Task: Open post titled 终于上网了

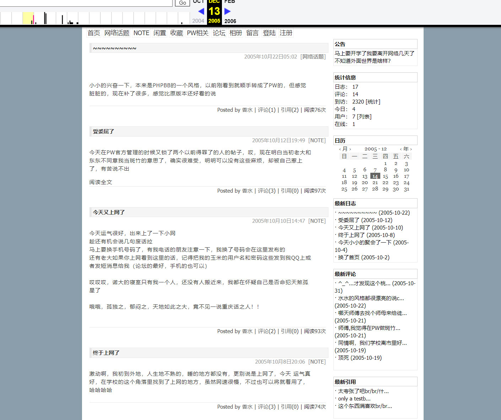Action: 106,353
